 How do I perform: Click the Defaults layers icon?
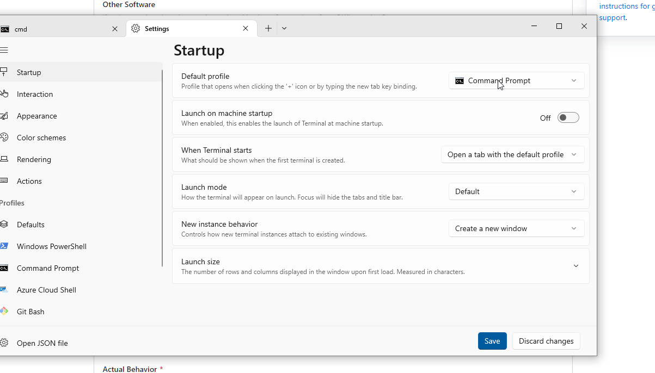click(4, 225)
